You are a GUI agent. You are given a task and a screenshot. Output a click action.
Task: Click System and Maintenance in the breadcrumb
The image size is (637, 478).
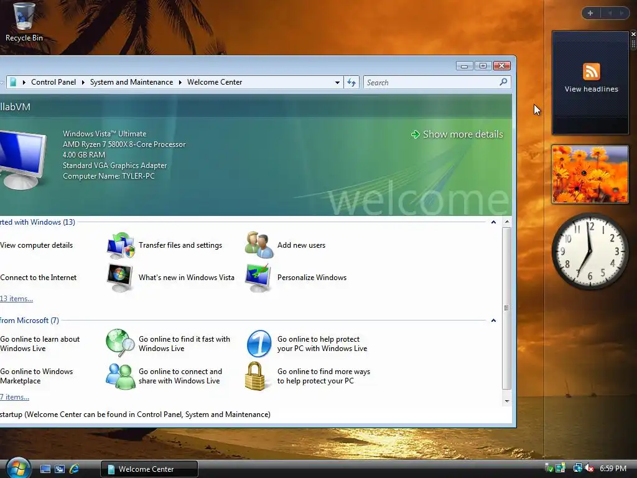[131, 82]
